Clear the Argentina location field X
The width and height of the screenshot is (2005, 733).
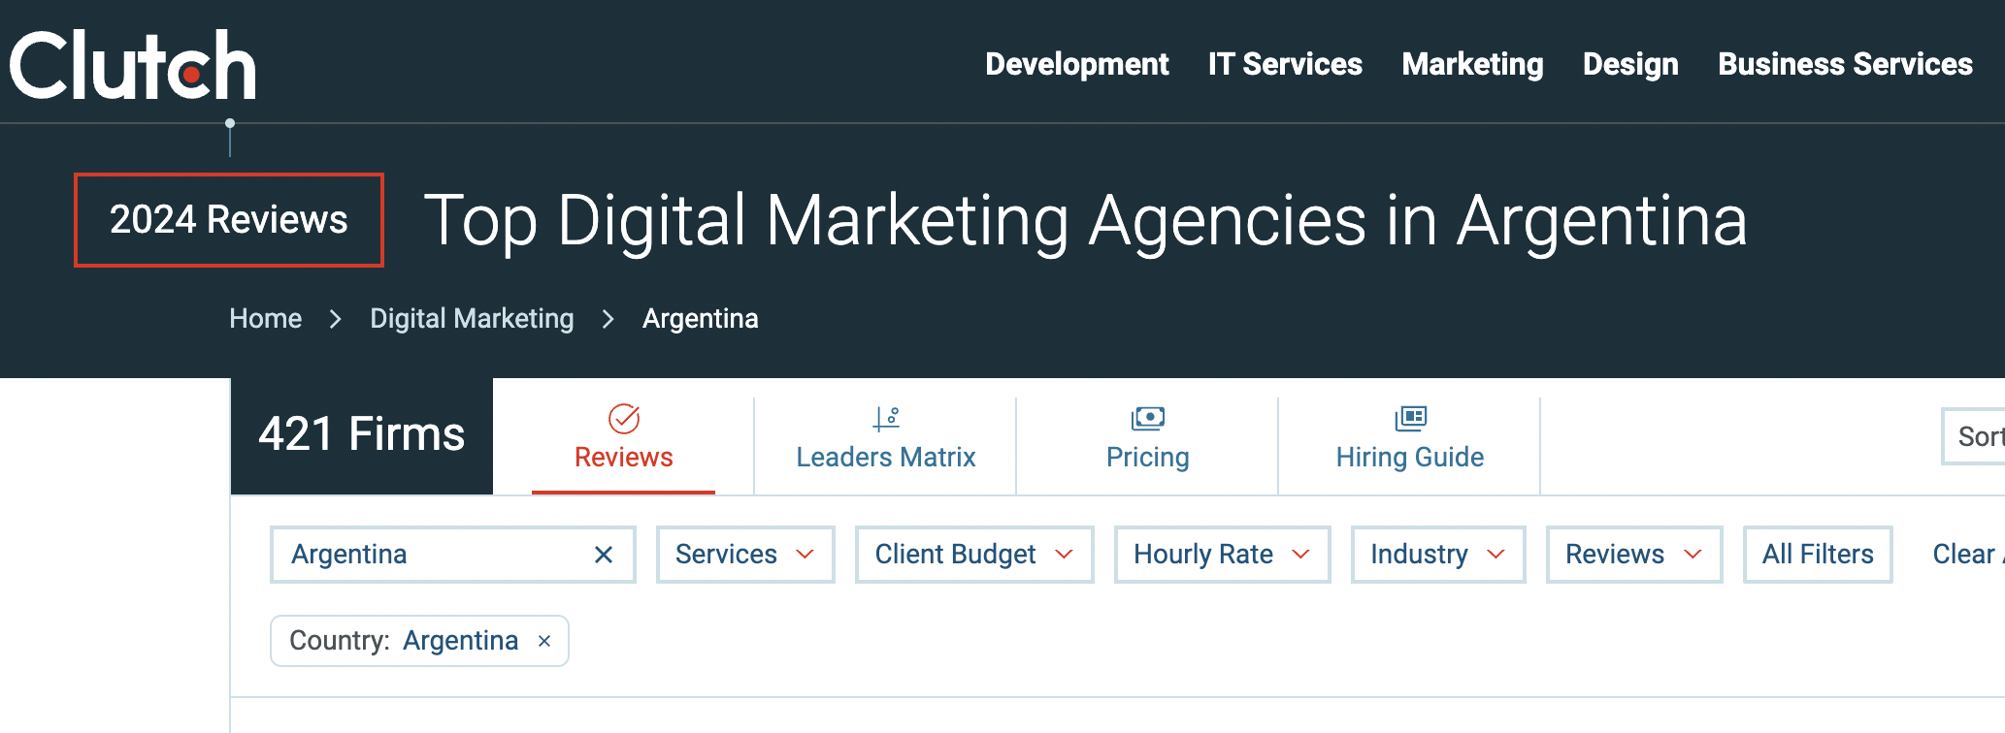click(604, 555)
